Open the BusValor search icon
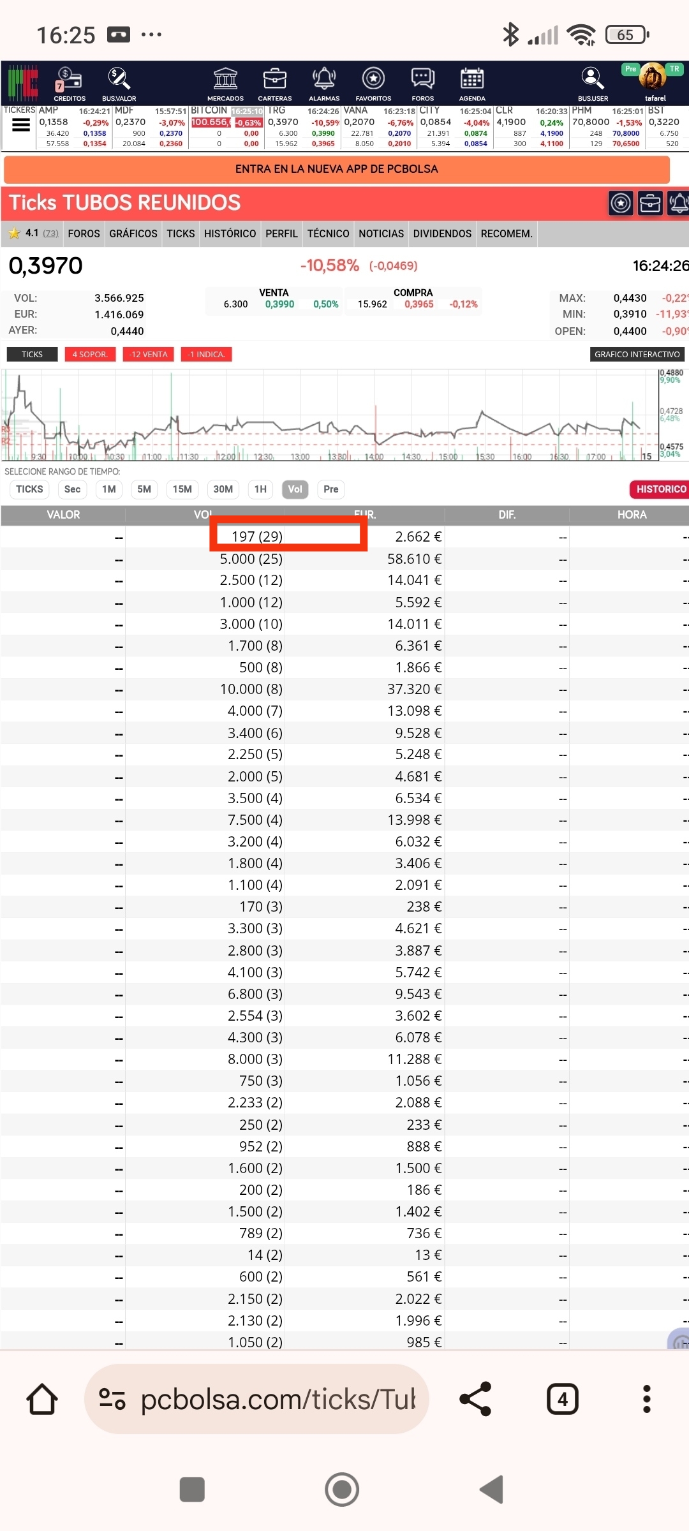 point(119,84)
